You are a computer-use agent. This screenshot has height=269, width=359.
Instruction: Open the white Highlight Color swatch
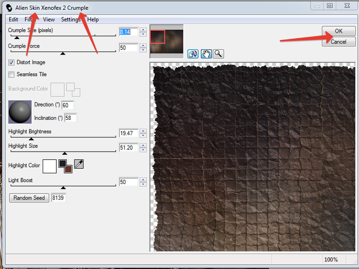pos(49,167)
